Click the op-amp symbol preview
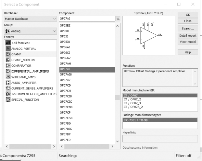This screenshot has height=161, width=202. (x=149, y=35)
